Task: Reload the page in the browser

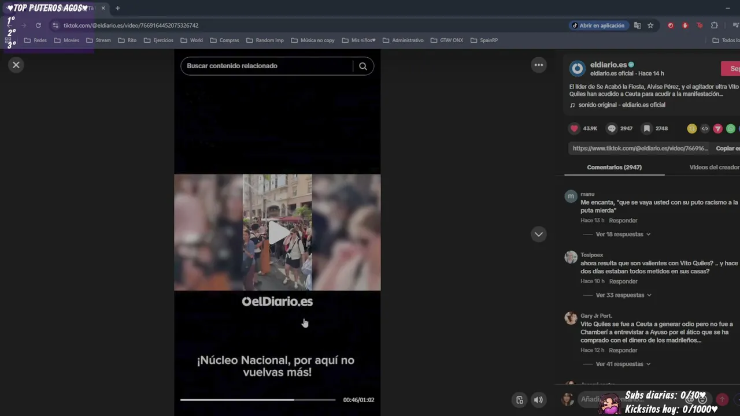Action: [x=38, y=25]
